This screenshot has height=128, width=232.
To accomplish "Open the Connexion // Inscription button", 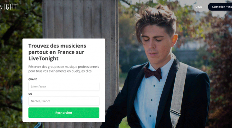I will tap(220, 7).
